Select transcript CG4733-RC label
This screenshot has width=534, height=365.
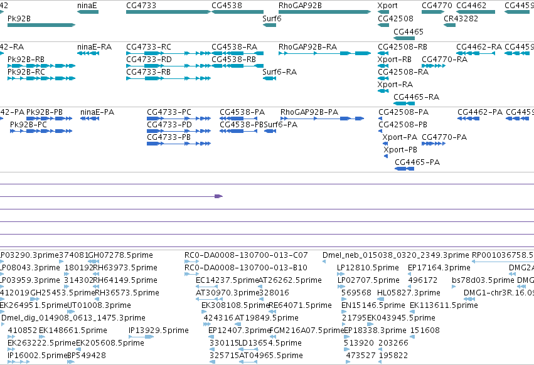tap(149, 46)
